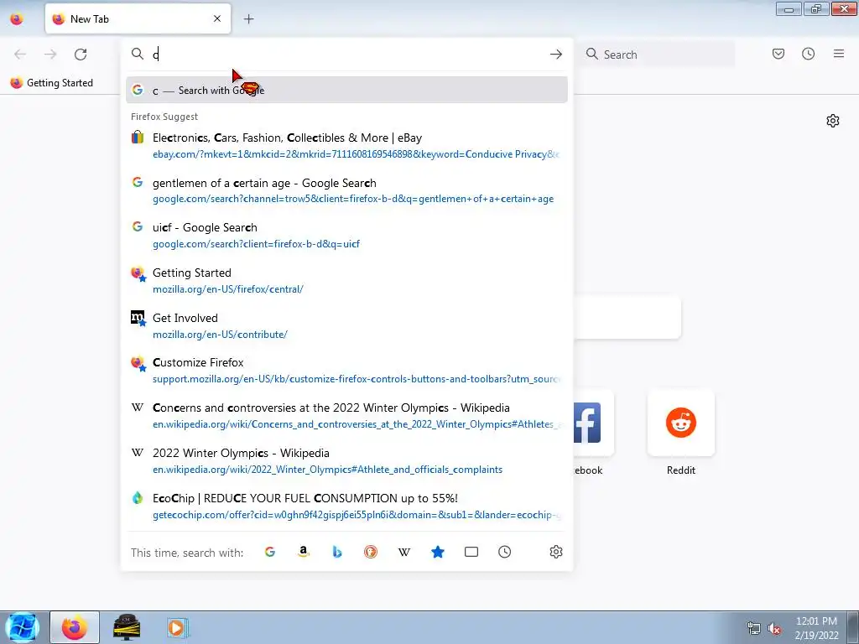
Task: Search this time with Wikipedia icon
Action: coord(404,552)
